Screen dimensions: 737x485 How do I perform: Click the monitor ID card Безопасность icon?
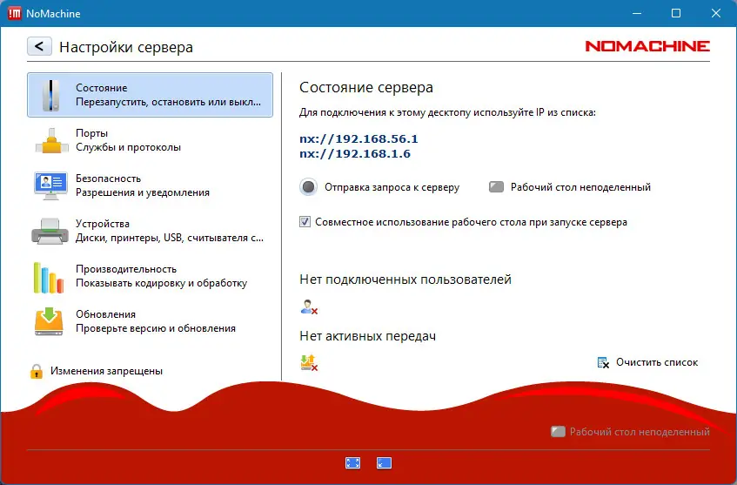point(50,185)
